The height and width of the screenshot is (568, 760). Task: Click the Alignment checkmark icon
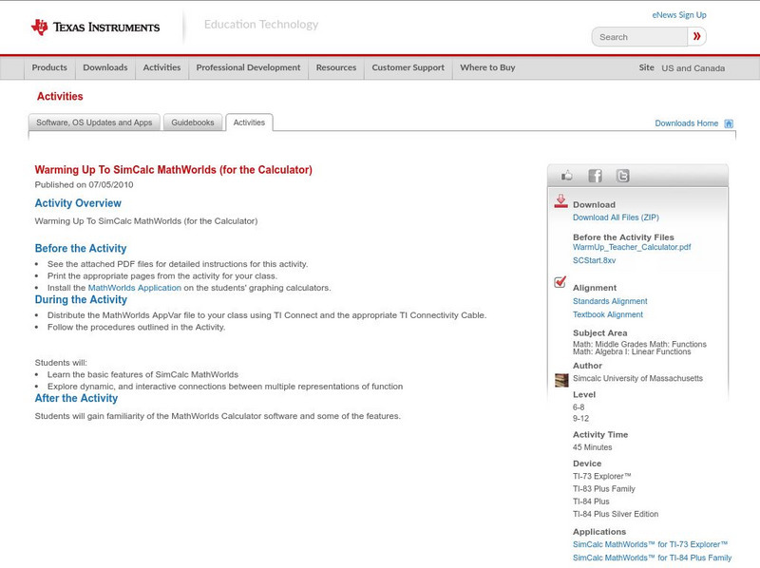pyautogui.click(x=560, y=282)
